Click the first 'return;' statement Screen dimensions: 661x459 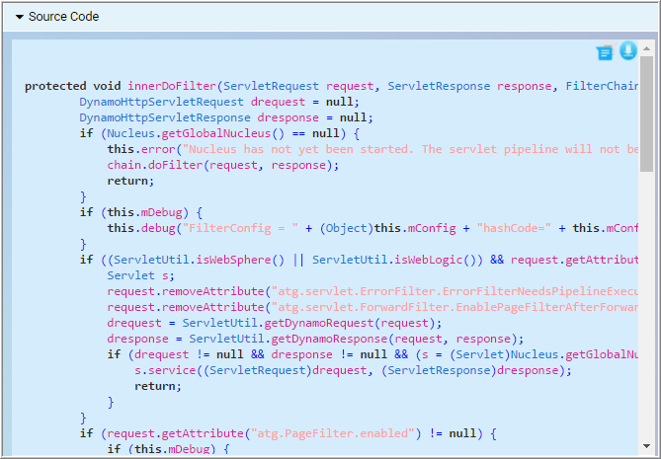point(130,181)
